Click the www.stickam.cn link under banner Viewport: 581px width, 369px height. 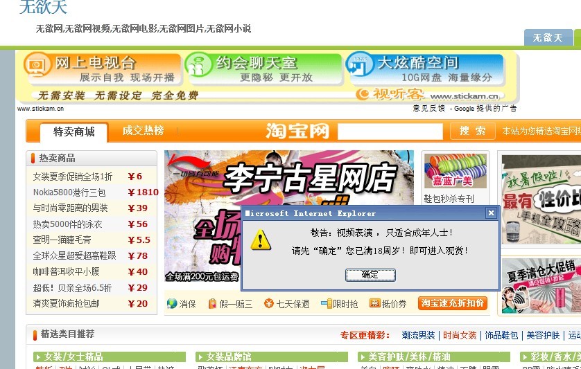click(40, 109)
